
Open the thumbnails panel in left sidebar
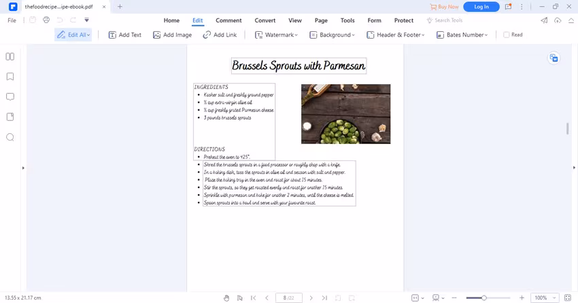click(x=10, y=56)
